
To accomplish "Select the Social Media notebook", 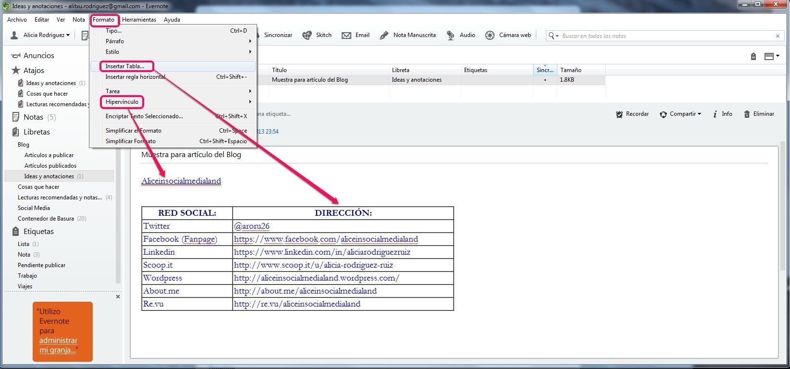I will pyautogui.click(x=34, y=208).
